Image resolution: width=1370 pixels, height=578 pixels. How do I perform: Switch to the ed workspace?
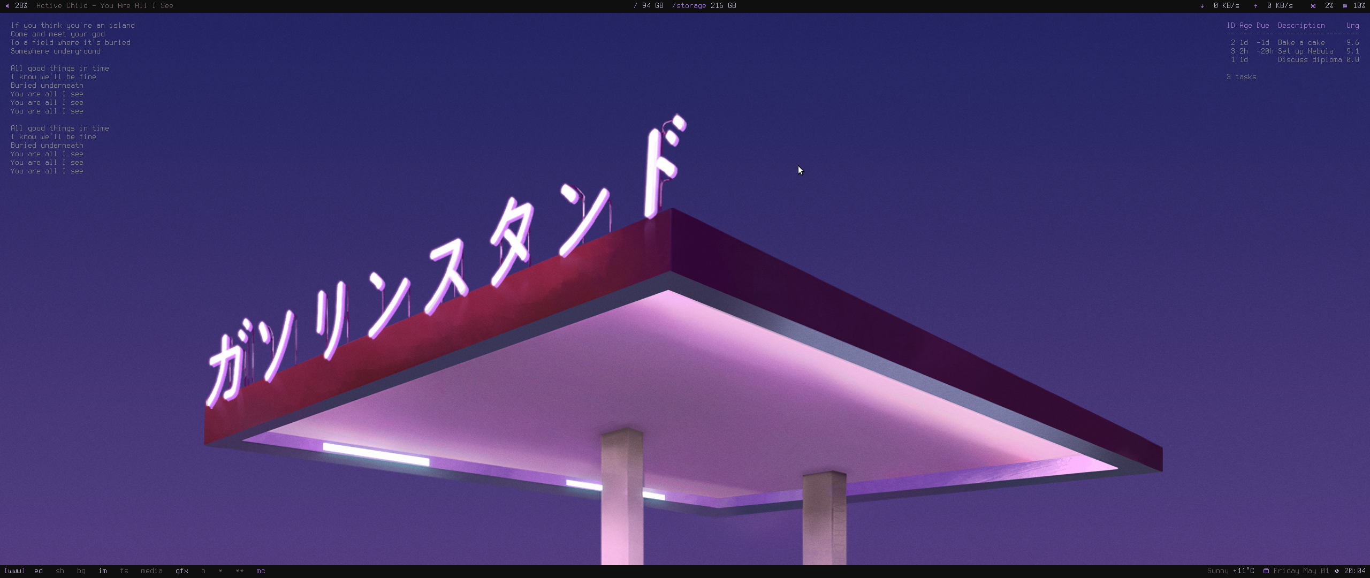(39, 571)
